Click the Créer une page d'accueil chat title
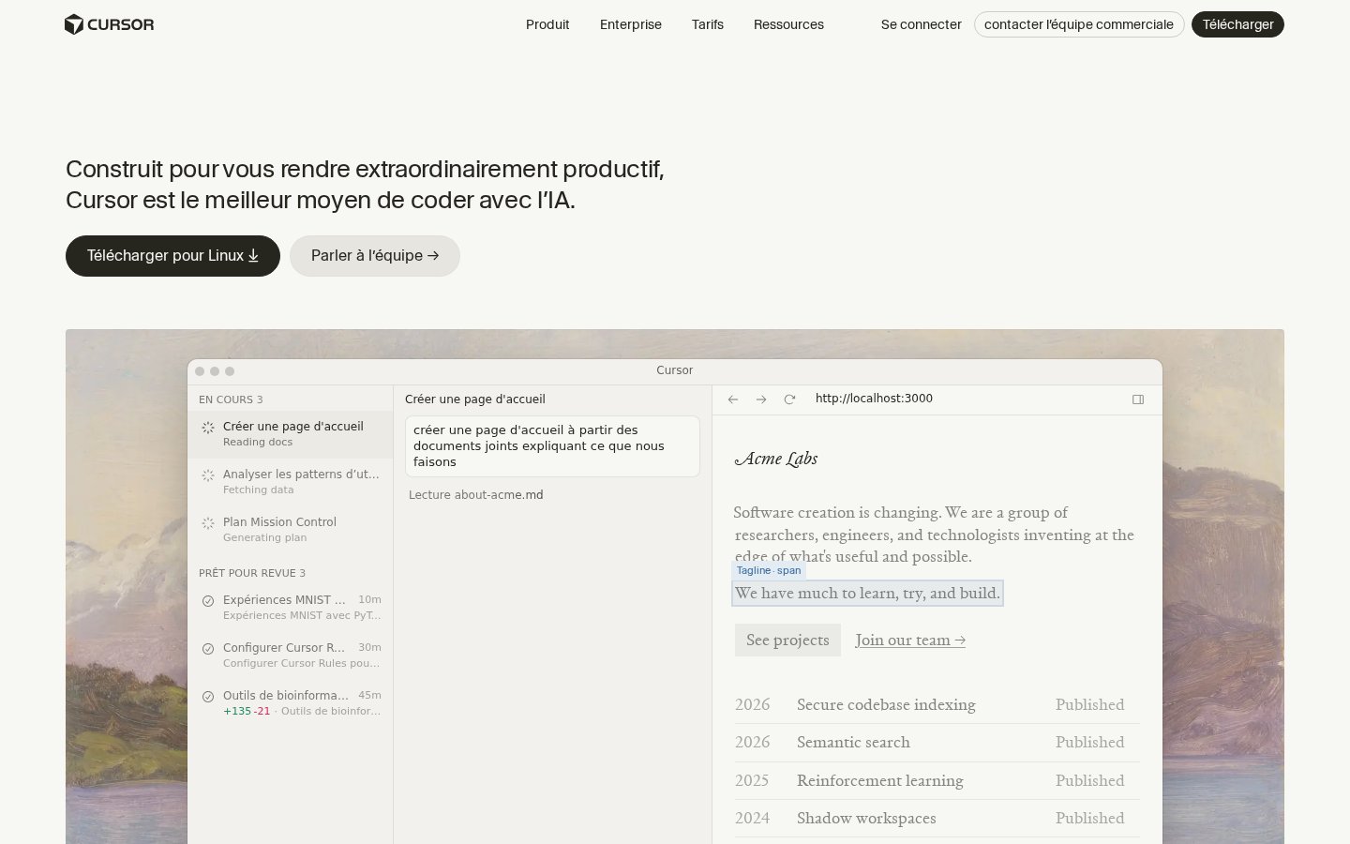 pos(475,399)
